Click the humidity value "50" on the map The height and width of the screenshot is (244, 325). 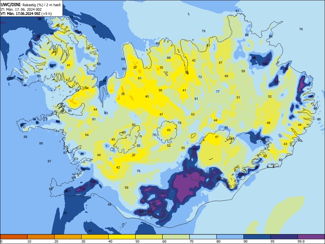[134, 125]
